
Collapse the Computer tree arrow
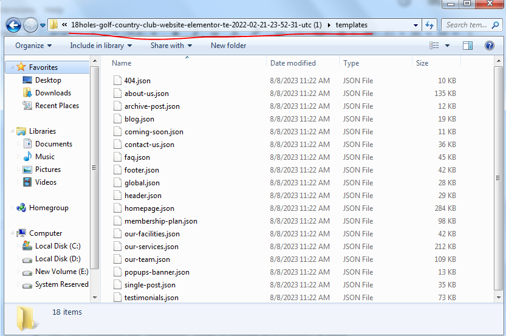coord(12,233)
